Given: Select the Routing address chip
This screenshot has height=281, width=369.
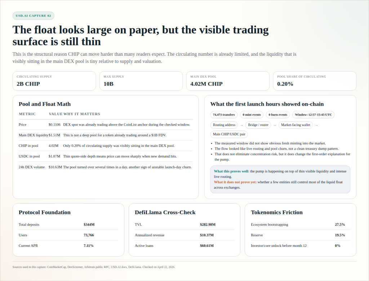Looking at the screenshot, I should 224,125.
